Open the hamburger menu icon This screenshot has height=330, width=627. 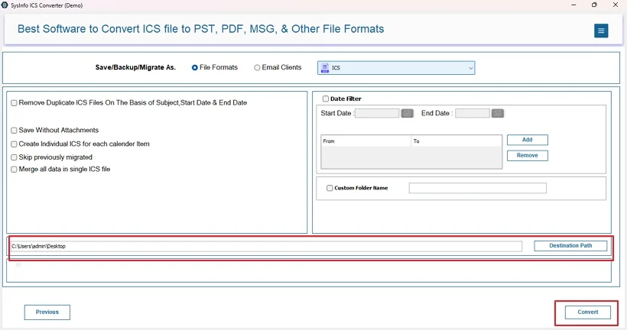[x=600, y=31]
